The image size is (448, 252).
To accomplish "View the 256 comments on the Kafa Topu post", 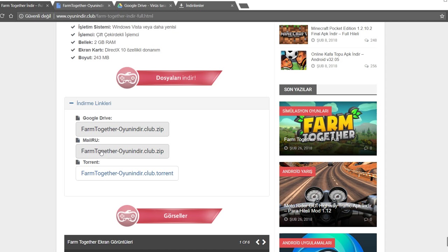I will [371, 66].
